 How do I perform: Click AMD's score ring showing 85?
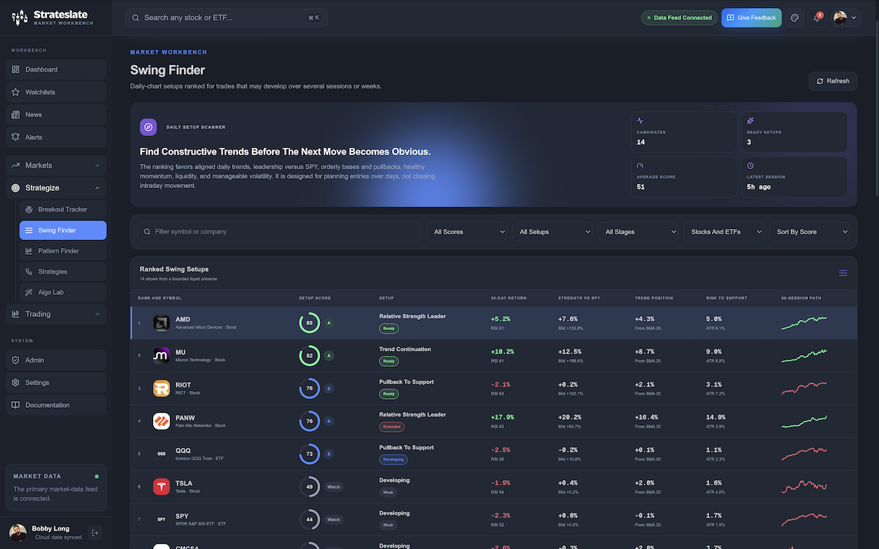pos(309,323)
